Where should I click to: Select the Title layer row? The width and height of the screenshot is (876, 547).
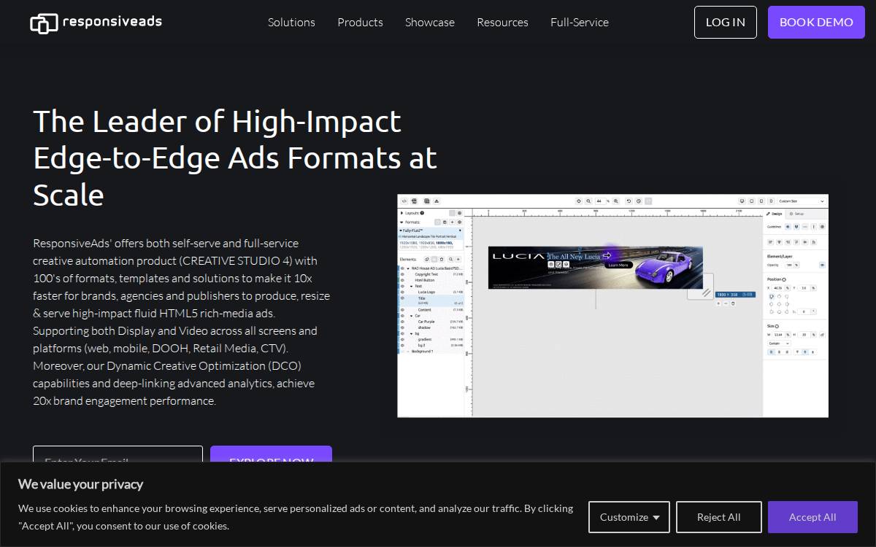[x=431, y=300]
